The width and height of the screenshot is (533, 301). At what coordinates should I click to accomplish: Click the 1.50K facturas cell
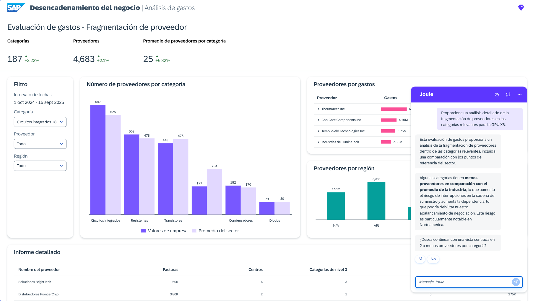click(x=174, y=282)
